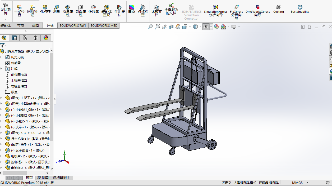The image size is (332, 186).
Task: Launch DriveWorksXpress wizard
Action: 258,11
